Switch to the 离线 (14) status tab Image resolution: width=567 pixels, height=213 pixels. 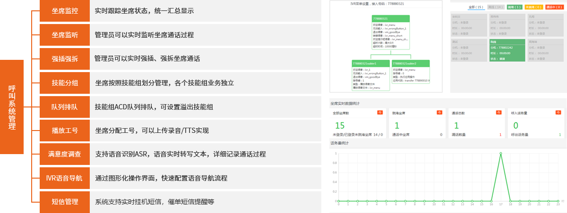(x=496, y=7)
